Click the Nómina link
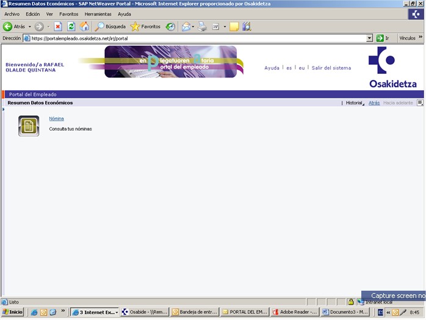The height and width of the screenshot is (320, 426). [x=56, y=118]
